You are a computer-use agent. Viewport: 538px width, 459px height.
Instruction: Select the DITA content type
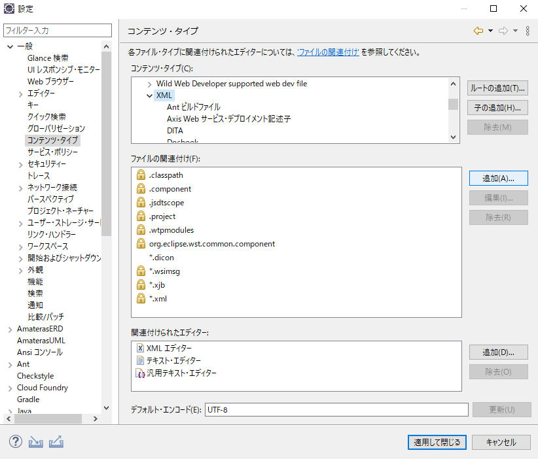coord(175,131)
